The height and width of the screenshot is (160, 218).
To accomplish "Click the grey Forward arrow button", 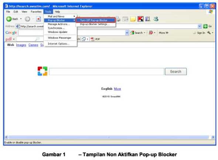I will [x=27, y=19].
